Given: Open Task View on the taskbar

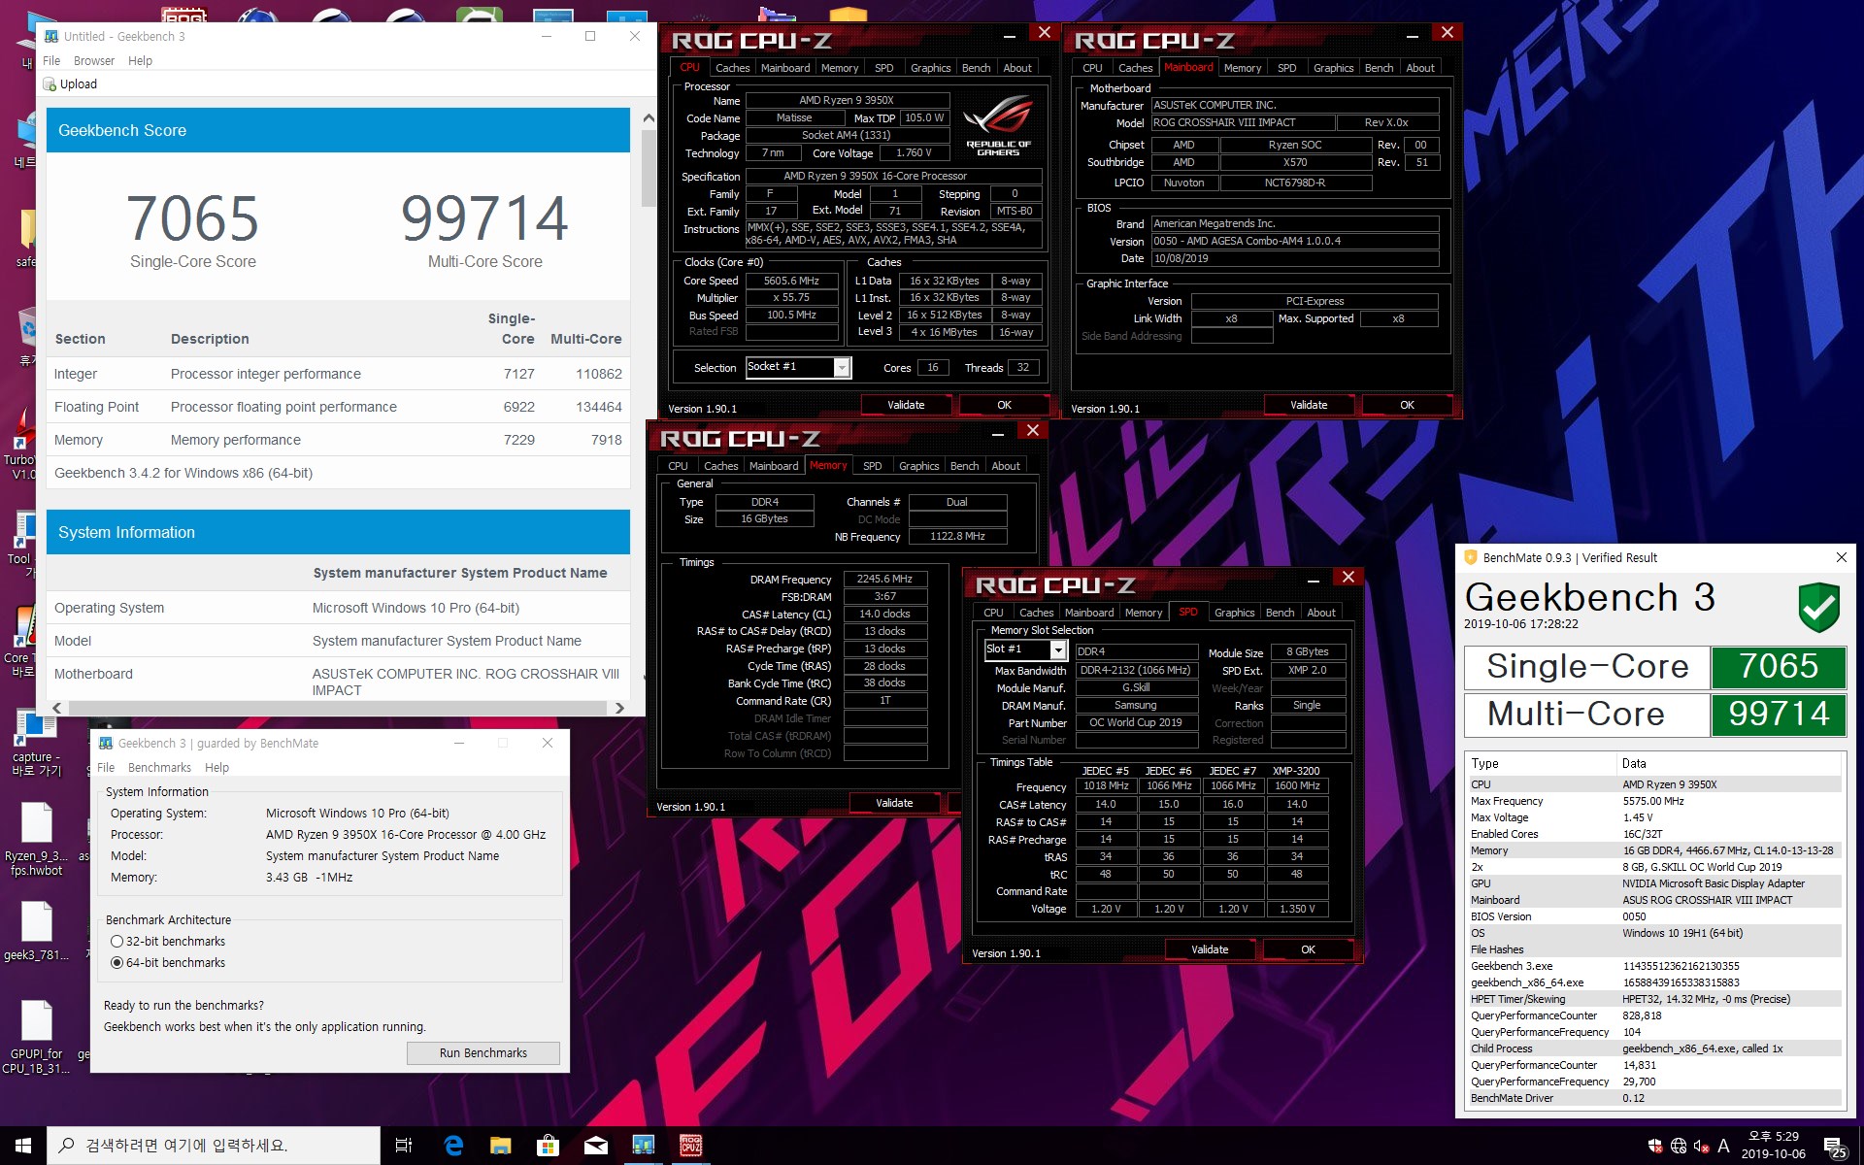Looking at the screenshot, I should (404, 1146).
